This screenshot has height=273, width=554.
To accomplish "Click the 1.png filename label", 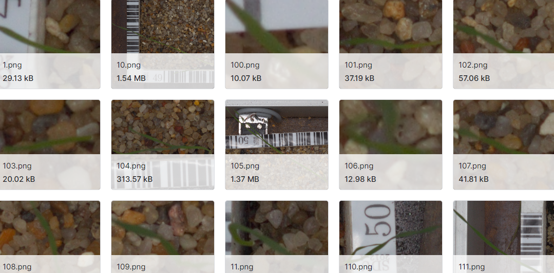I will pos(12,65).
